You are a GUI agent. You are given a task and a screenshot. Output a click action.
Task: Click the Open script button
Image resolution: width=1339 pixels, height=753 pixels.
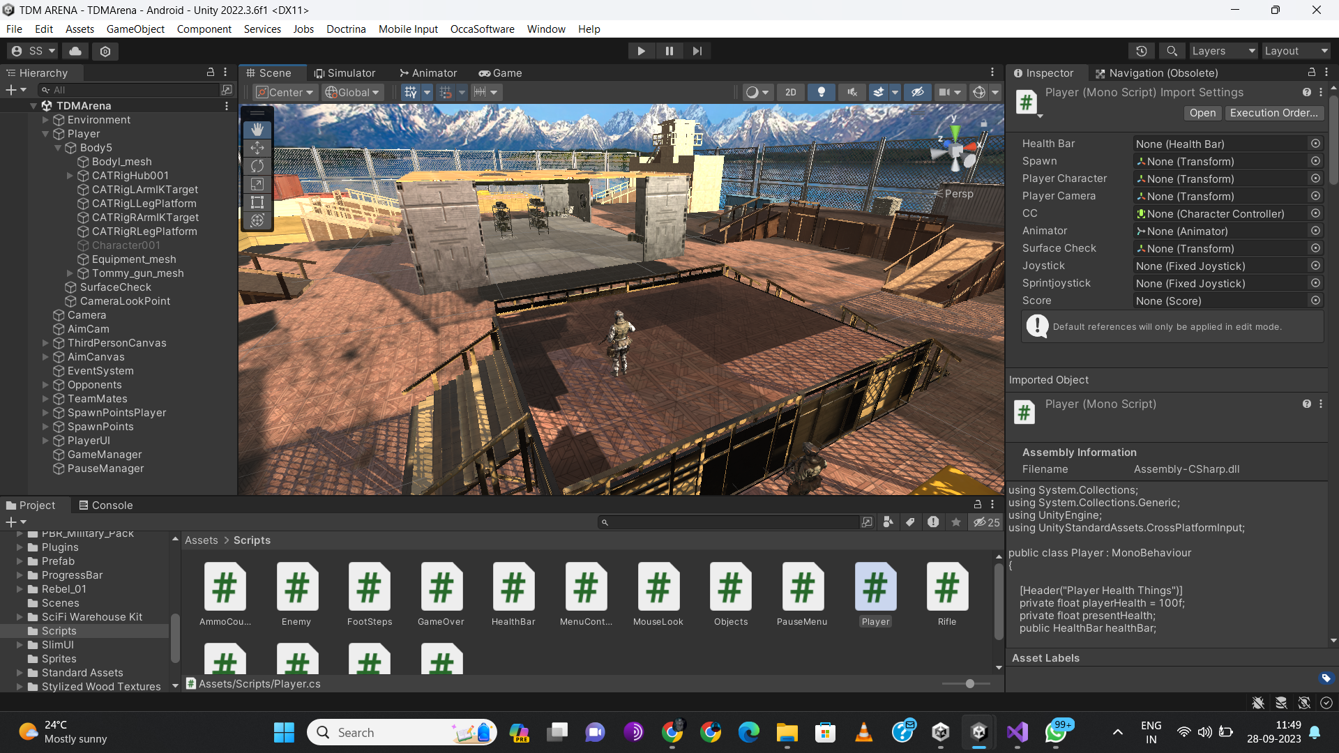[x=1202, y=113]
